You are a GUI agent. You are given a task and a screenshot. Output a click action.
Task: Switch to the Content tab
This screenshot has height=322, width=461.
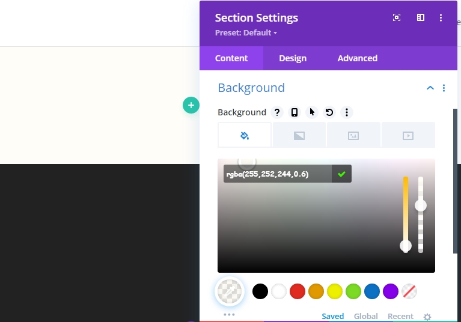(x=231, y=58)
